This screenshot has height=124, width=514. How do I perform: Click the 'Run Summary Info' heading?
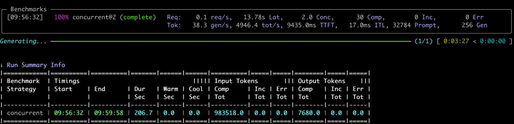(x=36, y=65)
